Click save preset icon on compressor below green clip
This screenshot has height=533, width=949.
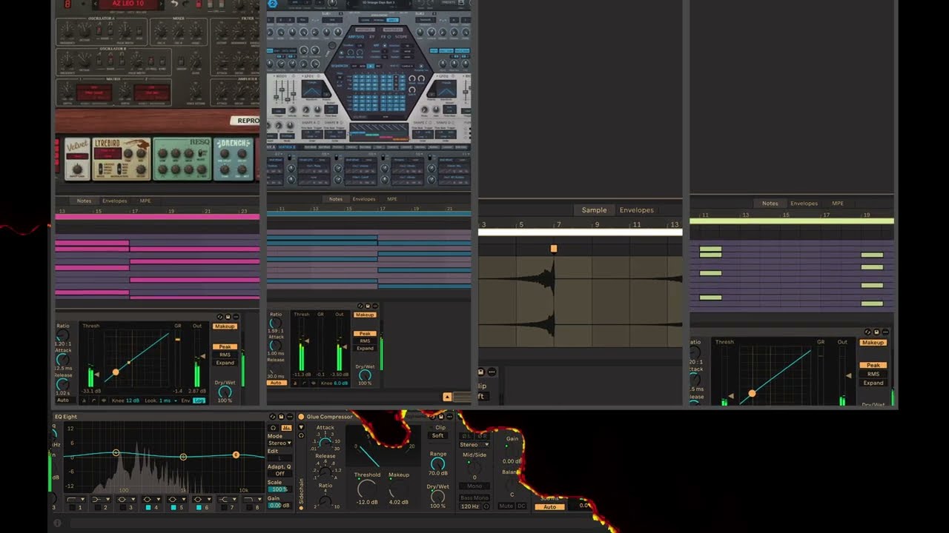pyautogui.click(x=877, y=332)
